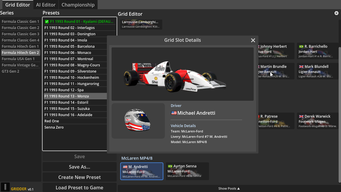The width and height of the screenshot is (341, 192).
Task: Select Formula USA Gen 1 series
Action: click(x=21, y=59)
